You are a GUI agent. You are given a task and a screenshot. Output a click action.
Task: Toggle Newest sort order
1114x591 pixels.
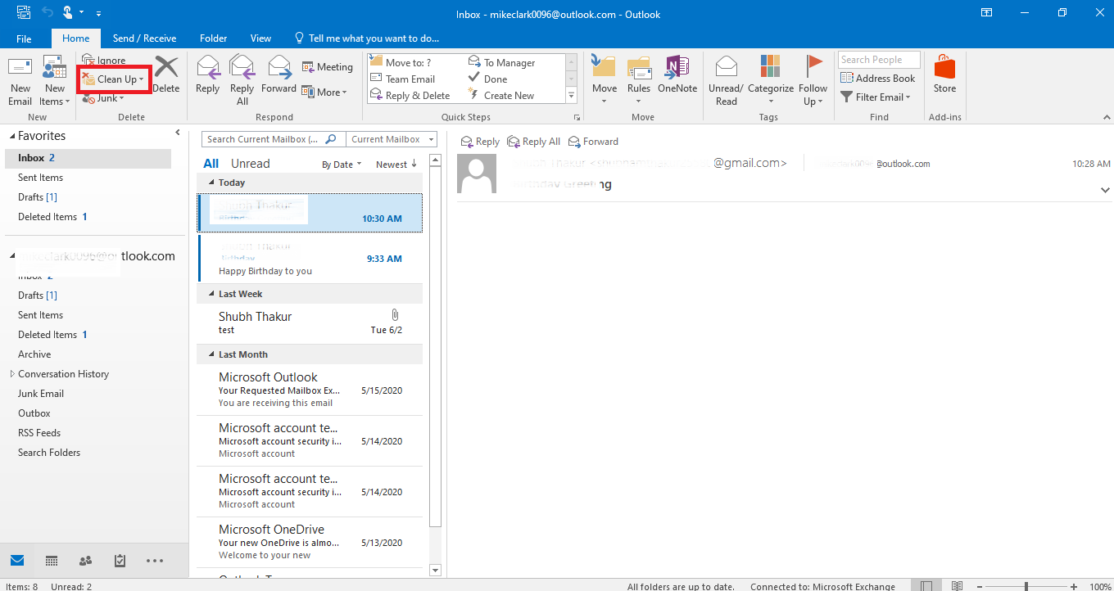(x=396, y=165)
